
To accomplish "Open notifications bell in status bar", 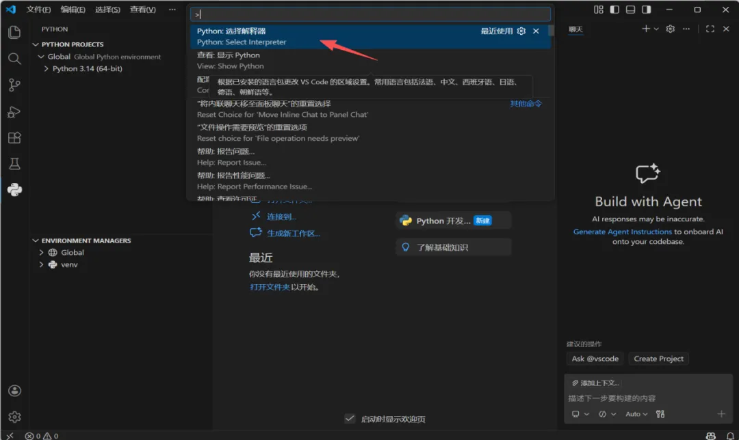I will [730, 436].
